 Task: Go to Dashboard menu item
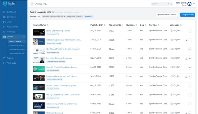coord(12,12)
